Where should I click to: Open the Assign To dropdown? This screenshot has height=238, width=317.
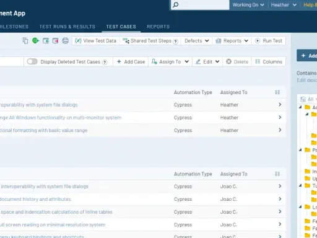(x=170, y=61)
